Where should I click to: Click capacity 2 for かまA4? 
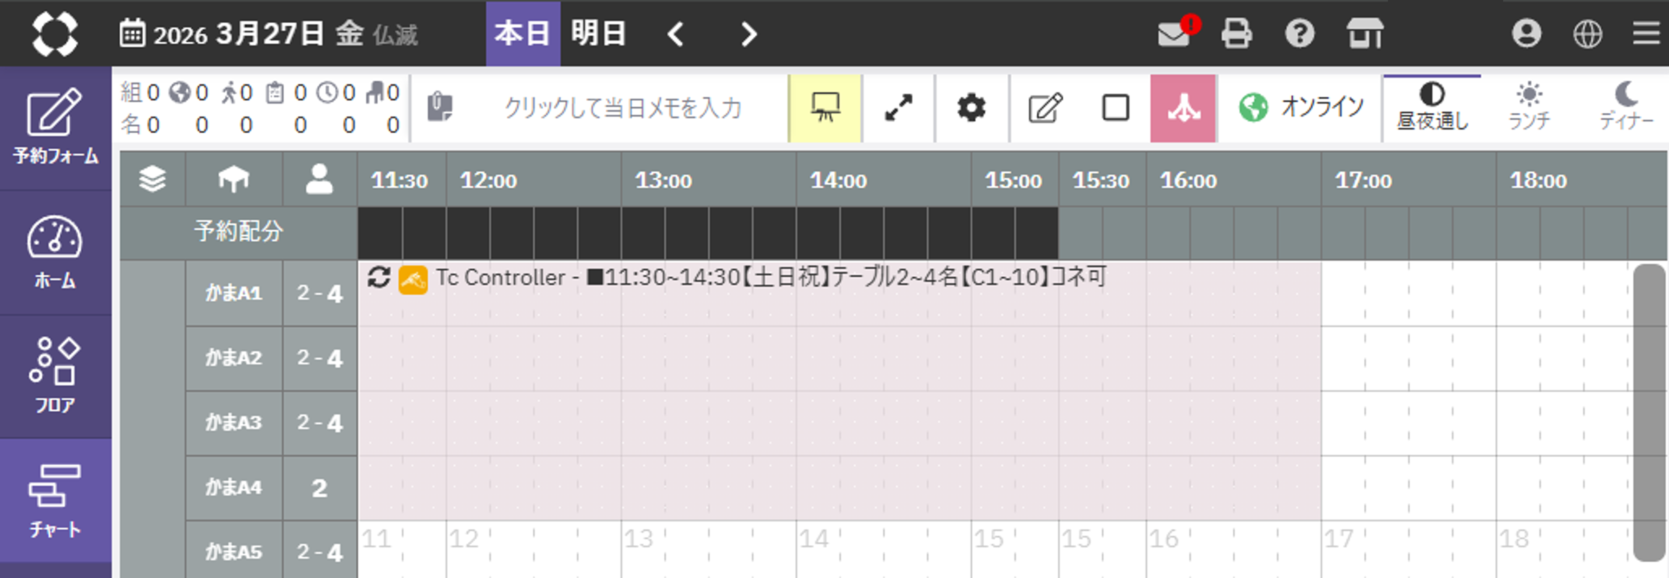tap(320, 488)
